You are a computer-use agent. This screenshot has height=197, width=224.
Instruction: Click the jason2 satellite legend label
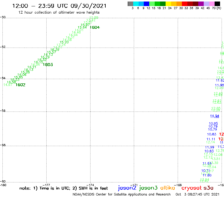[x=127, y=188]
